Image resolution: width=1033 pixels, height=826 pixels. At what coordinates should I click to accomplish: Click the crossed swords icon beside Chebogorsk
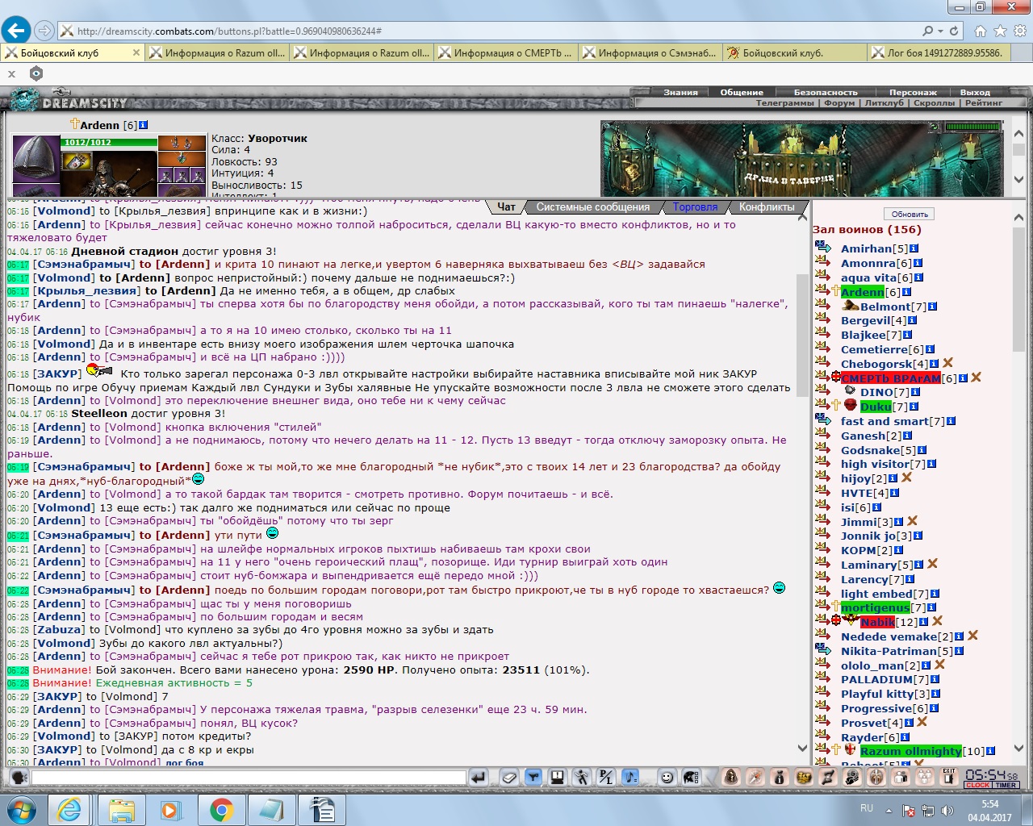point(948,364)
